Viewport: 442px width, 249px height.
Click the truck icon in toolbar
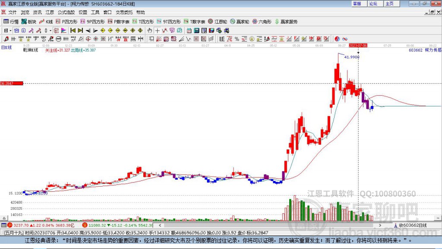[226, 31]
